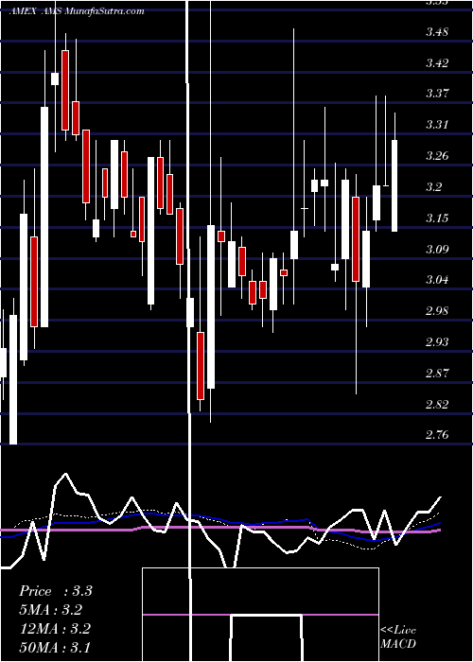Screen dimensions: 473x662
Task: Select the 3.09 price axis label
Action: [x=437, y=249]
